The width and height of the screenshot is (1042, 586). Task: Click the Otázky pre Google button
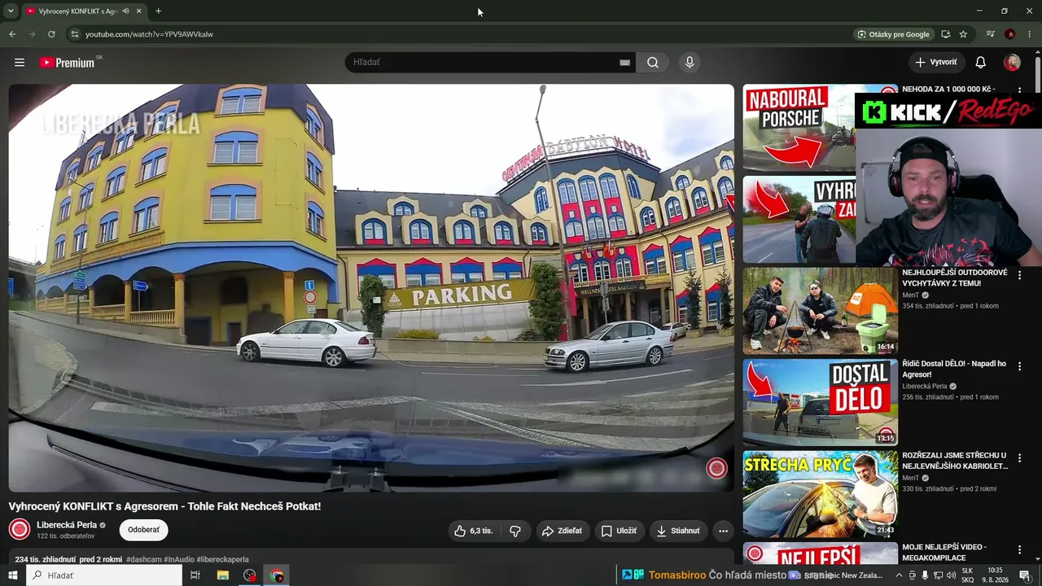(x=893, y=34)
